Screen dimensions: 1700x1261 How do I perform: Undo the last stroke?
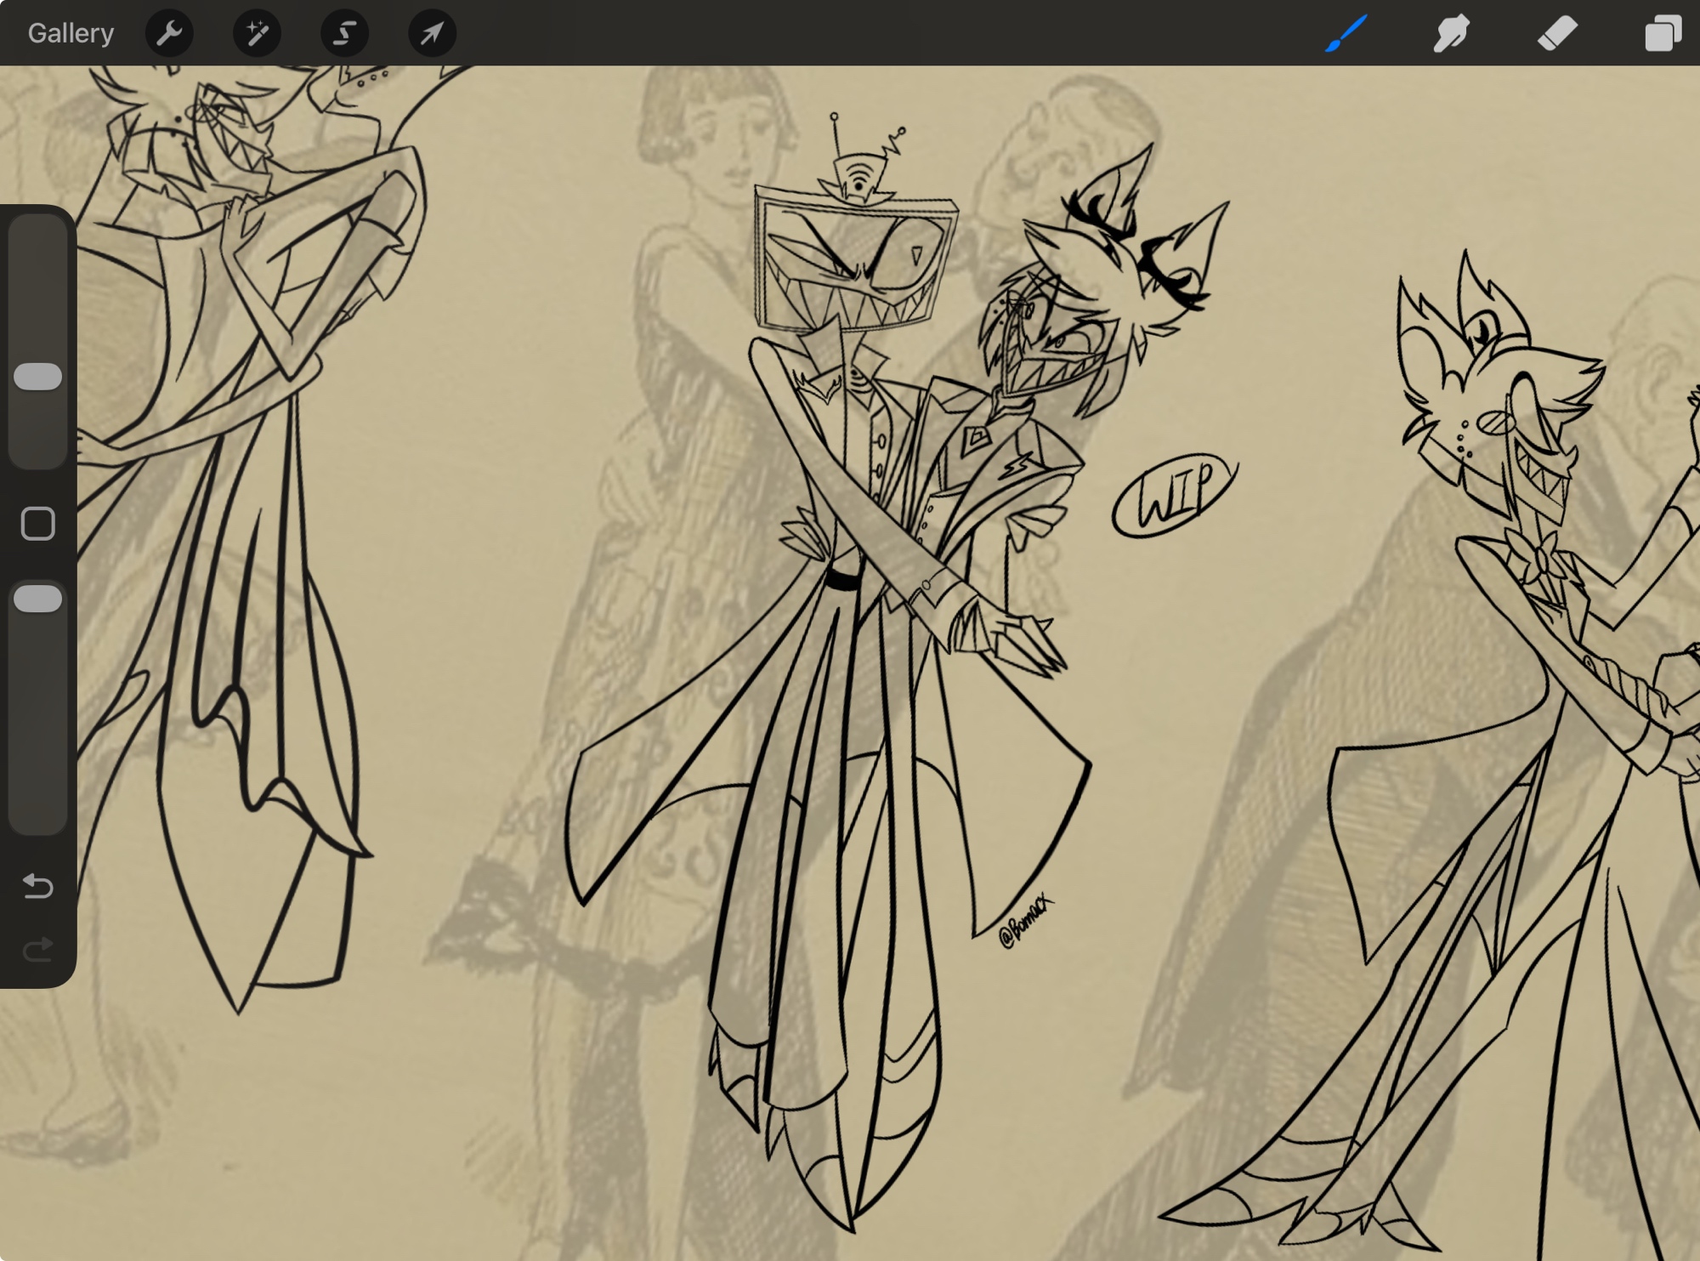coord(38,886)
